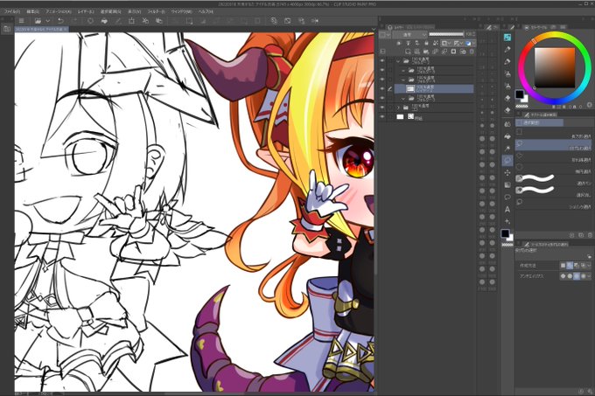Collapse the folder just below the selected layer
Viewport: 595px width, 396px height.
[x=403, y=98]
